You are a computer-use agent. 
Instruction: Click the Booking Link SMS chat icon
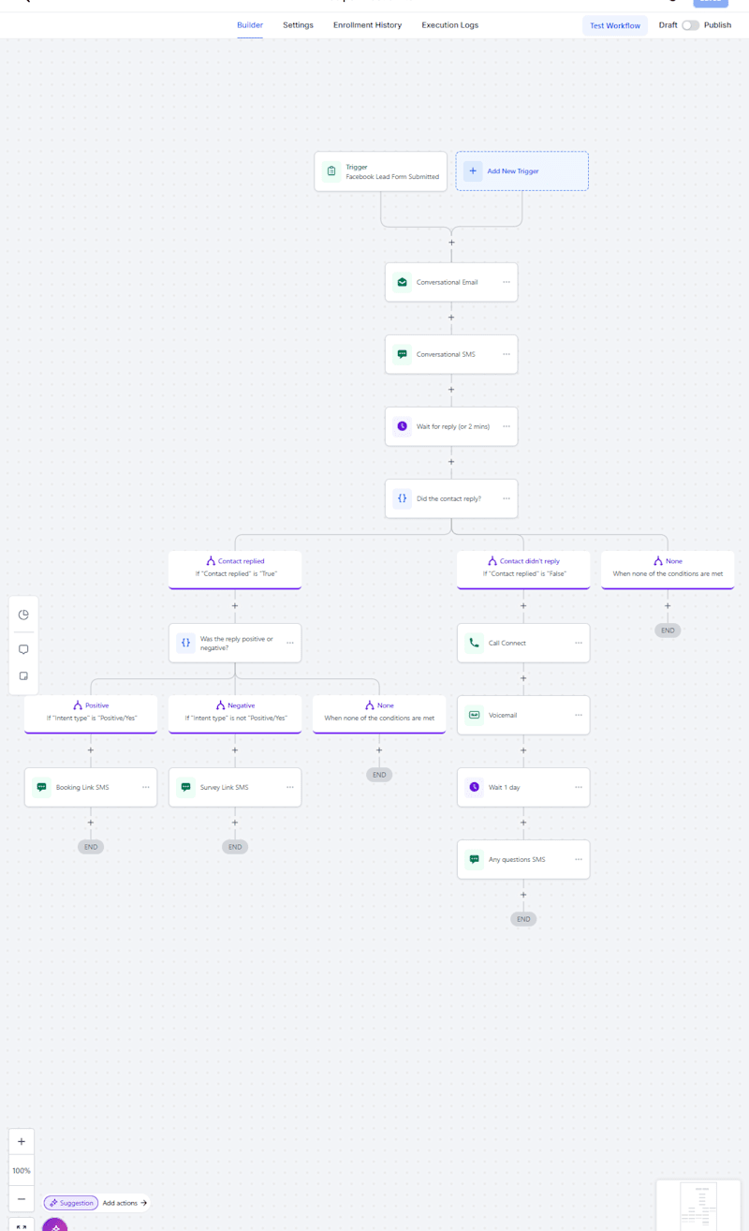(x=42, y=787)
